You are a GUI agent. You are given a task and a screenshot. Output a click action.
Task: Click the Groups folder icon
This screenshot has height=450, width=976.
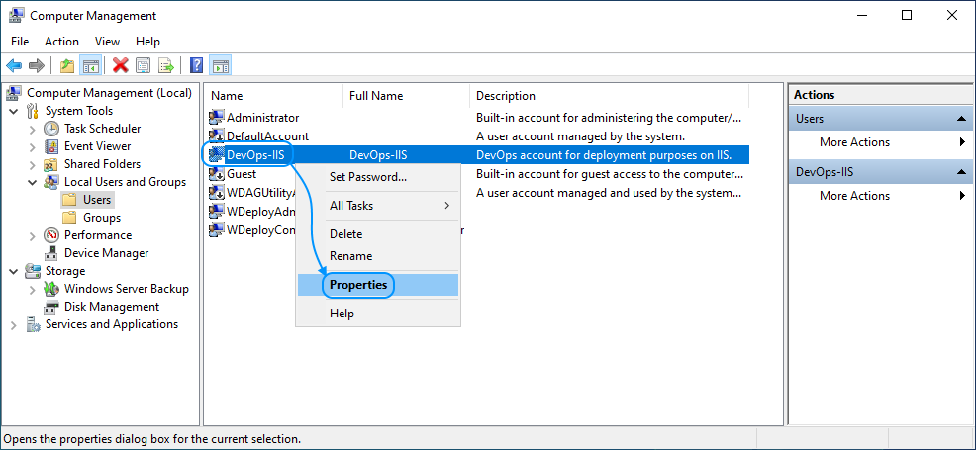[x=71, y=218]
